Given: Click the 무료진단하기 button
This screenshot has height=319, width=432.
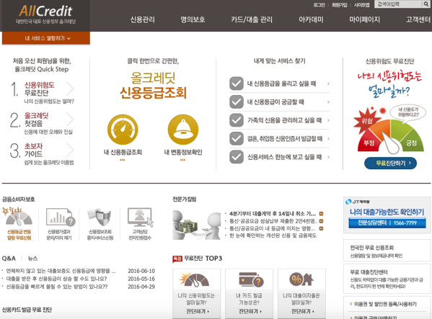Looking at the screenshot, I should 390,163.
